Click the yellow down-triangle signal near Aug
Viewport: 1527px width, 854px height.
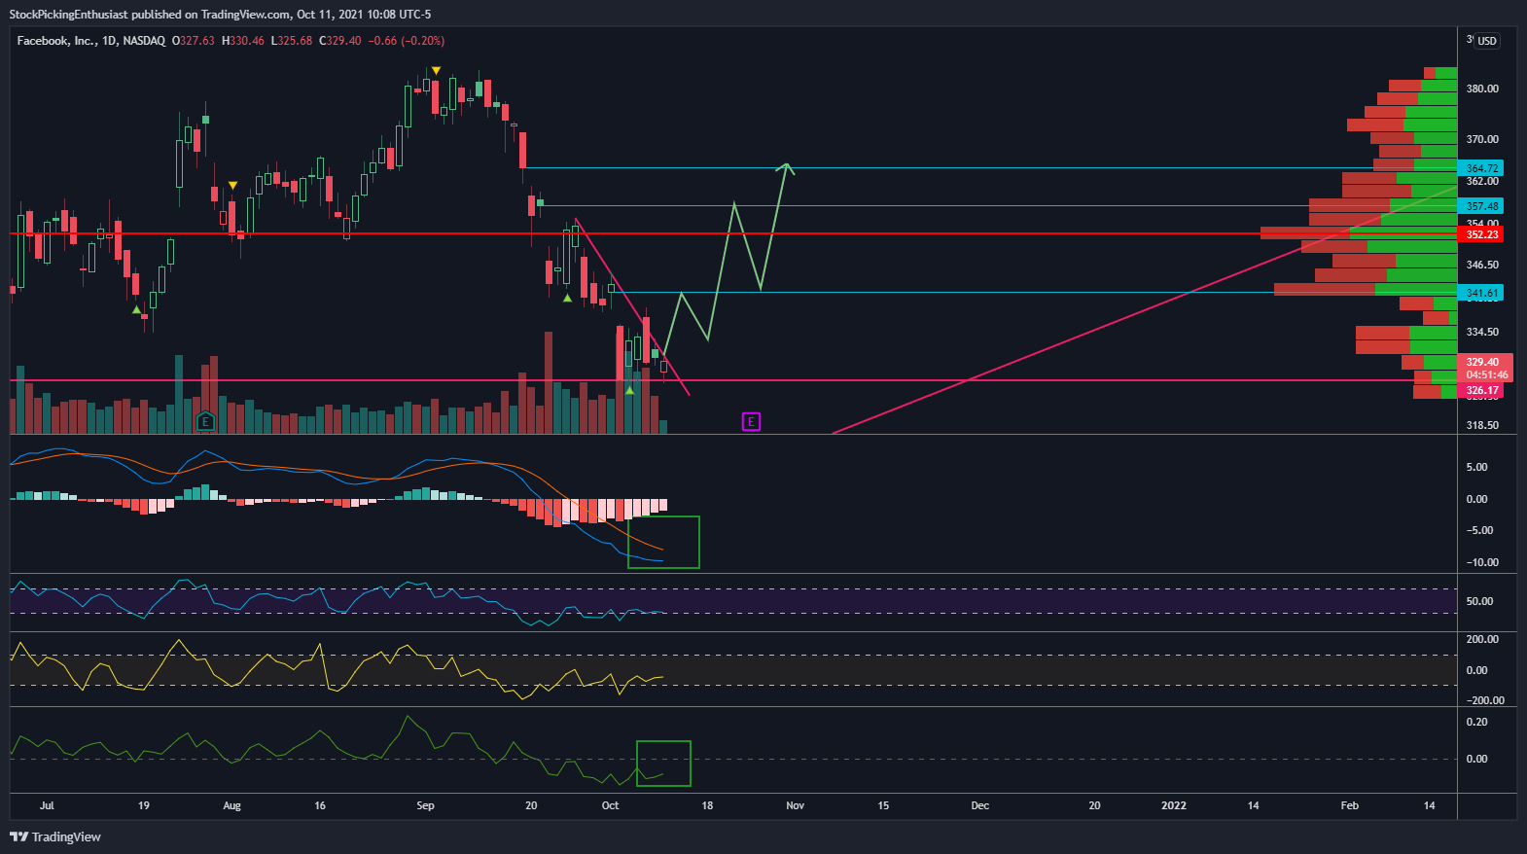[x=232, y=185]
